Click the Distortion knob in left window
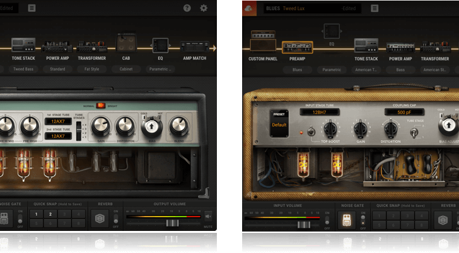The image size is (459, 253). [125, 126]
